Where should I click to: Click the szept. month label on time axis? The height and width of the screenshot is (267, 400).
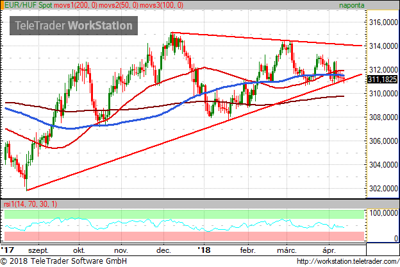(x=38, y=250)
